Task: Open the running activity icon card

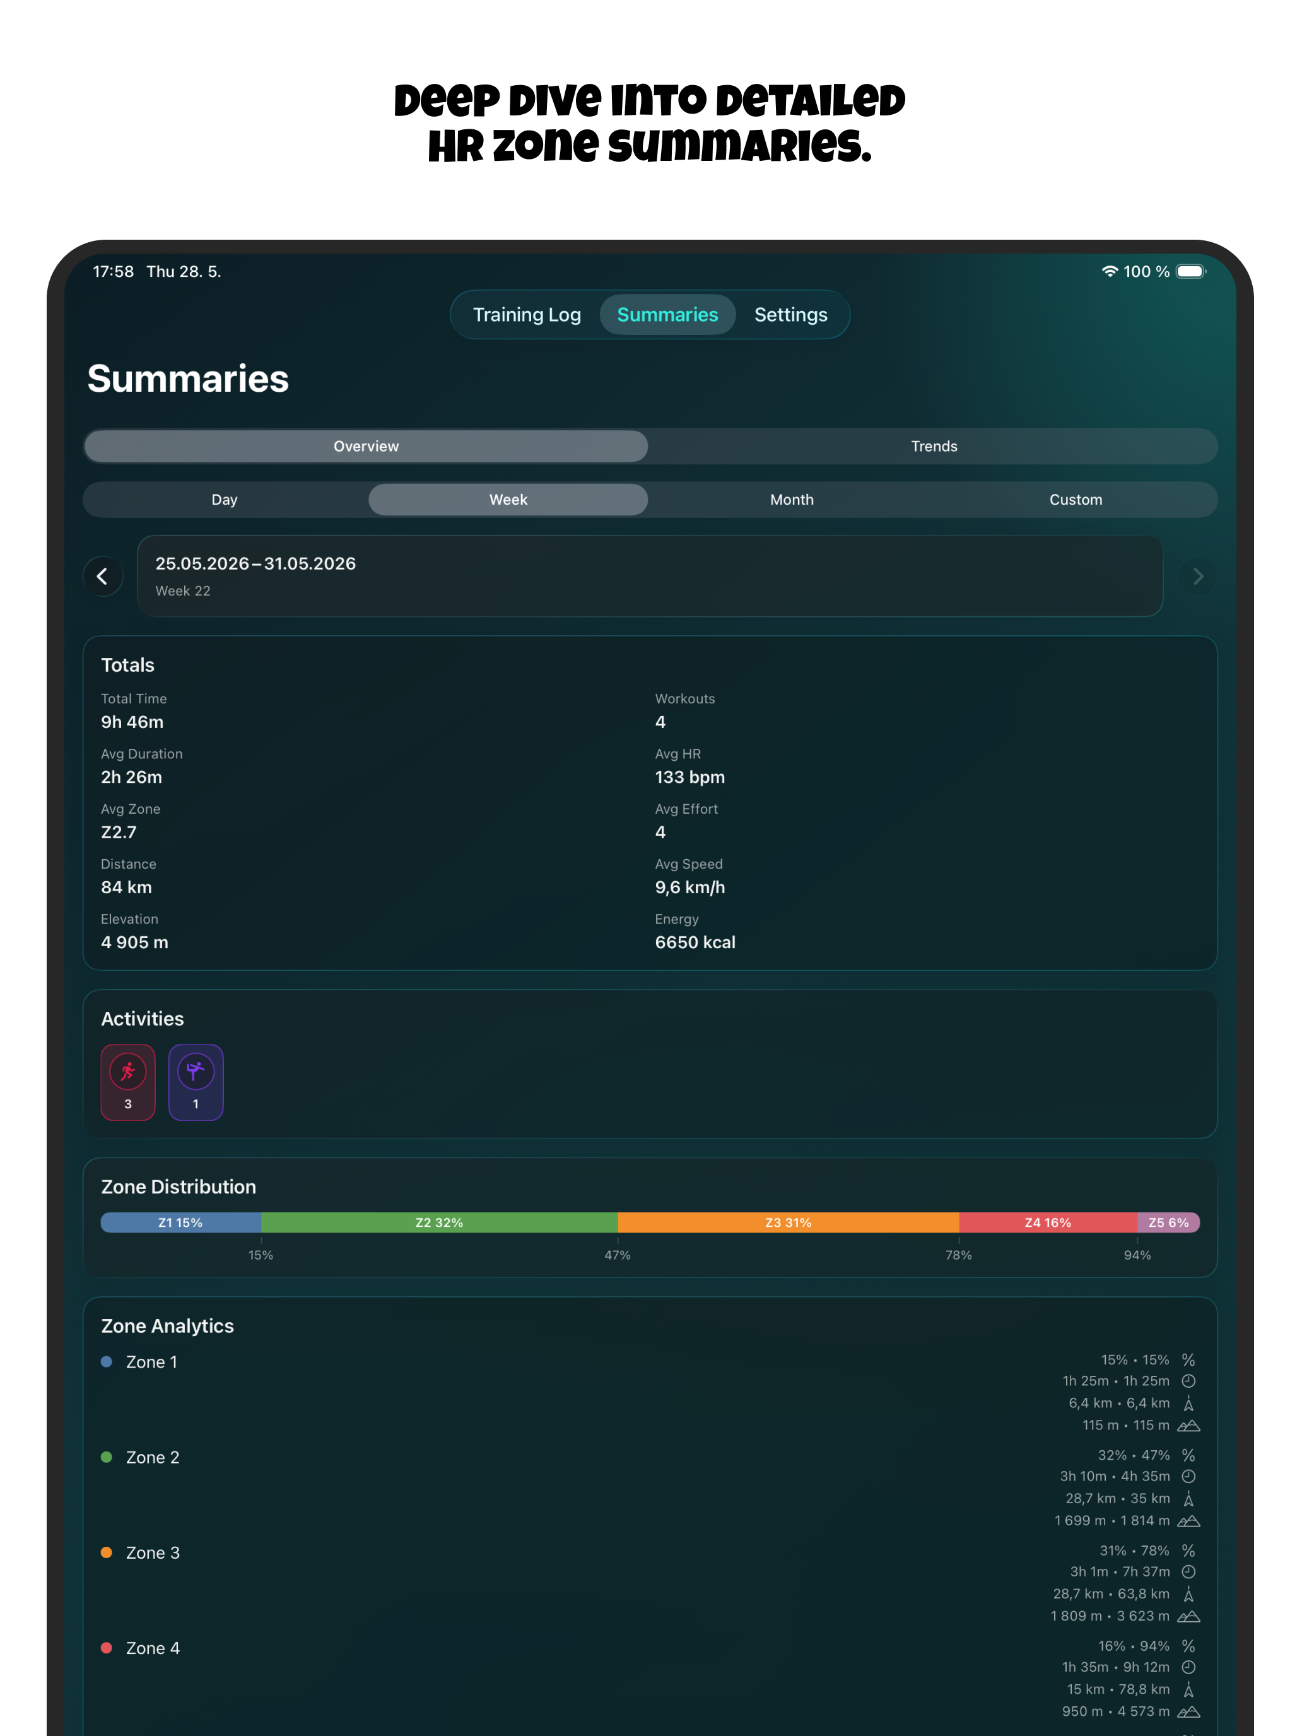Action: [128, 1082]
